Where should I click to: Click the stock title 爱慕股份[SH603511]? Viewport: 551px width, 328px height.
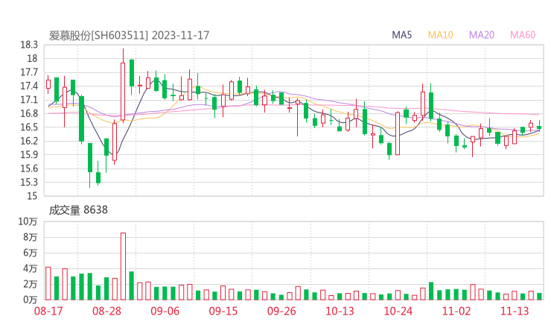[x=98, y=35]
